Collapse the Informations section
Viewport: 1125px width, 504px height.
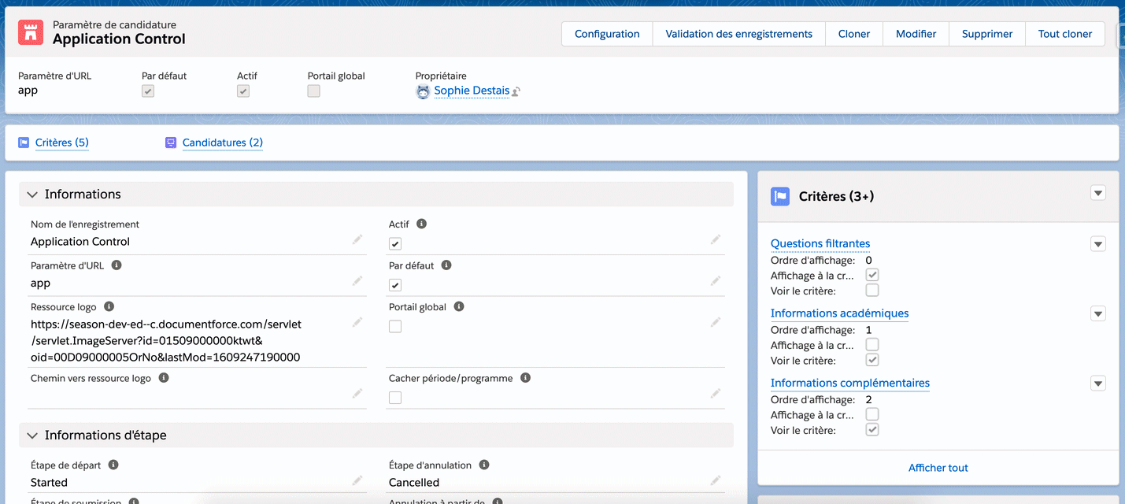coord(32,195)
